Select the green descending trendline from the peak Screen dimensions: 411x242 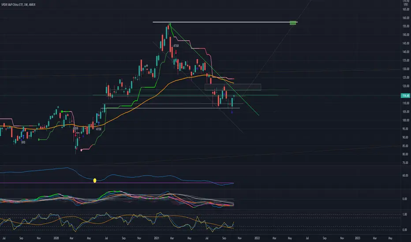(214, 70)
